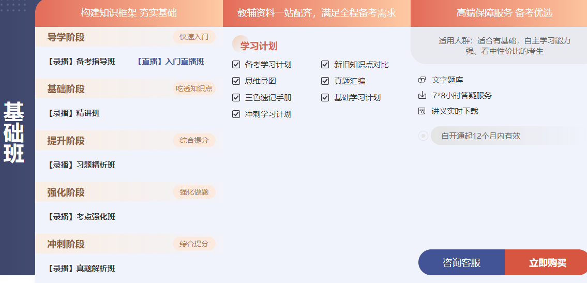The image size is (587, 283).
Task: Select the 【录播】精讲班 course
Action: [73, 113]
